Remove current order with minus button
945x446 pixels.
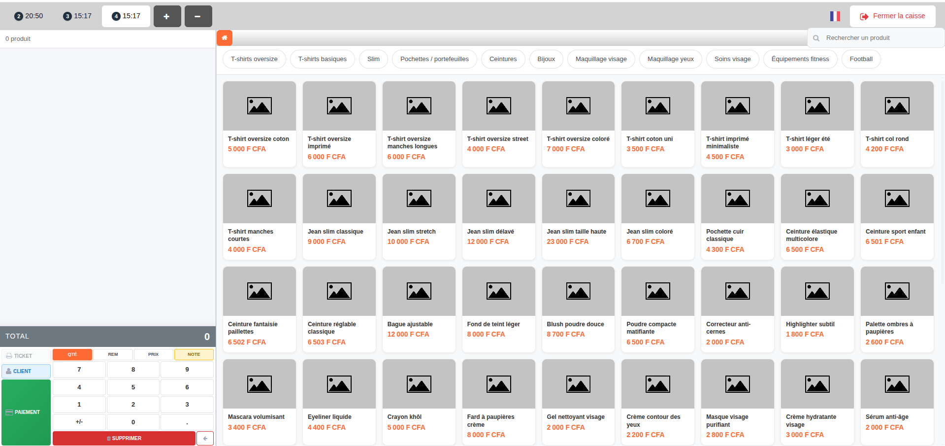tap(198, 16)
